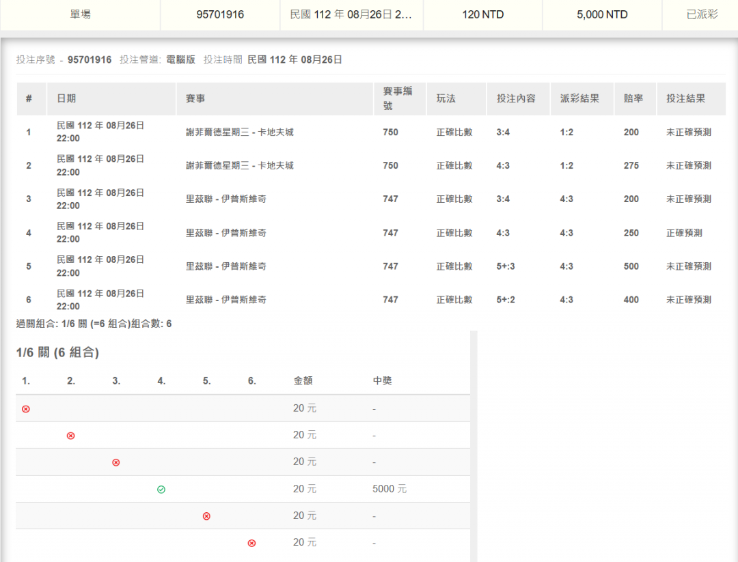
Task: Click payout result 1:2 in row 1
Action: pyautogui.click(x=566, y=132)
